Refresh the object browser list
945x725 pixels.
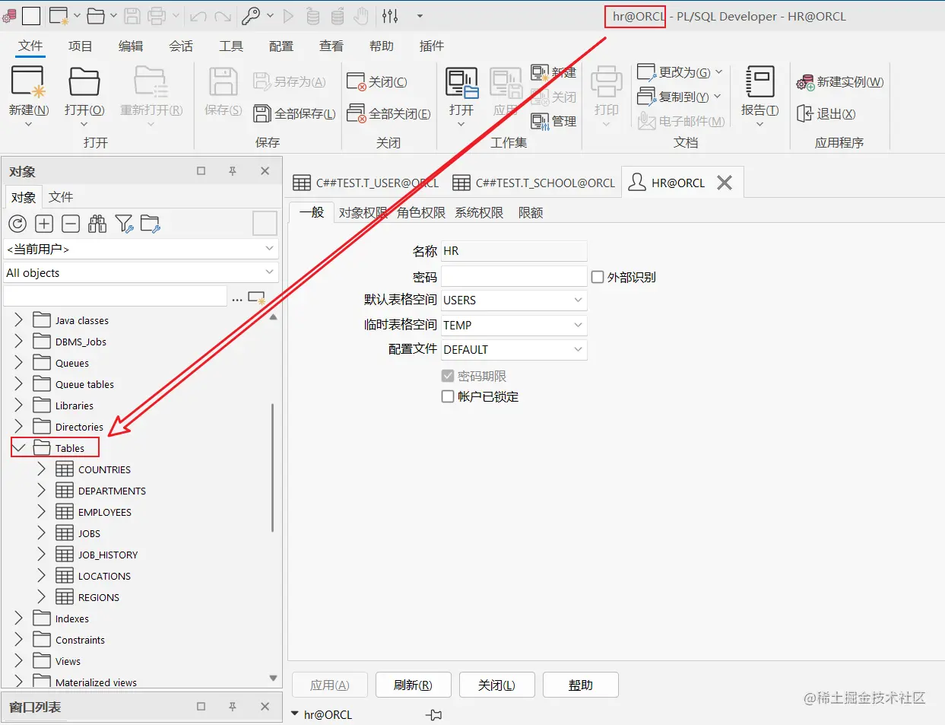[x=17, y=224]
